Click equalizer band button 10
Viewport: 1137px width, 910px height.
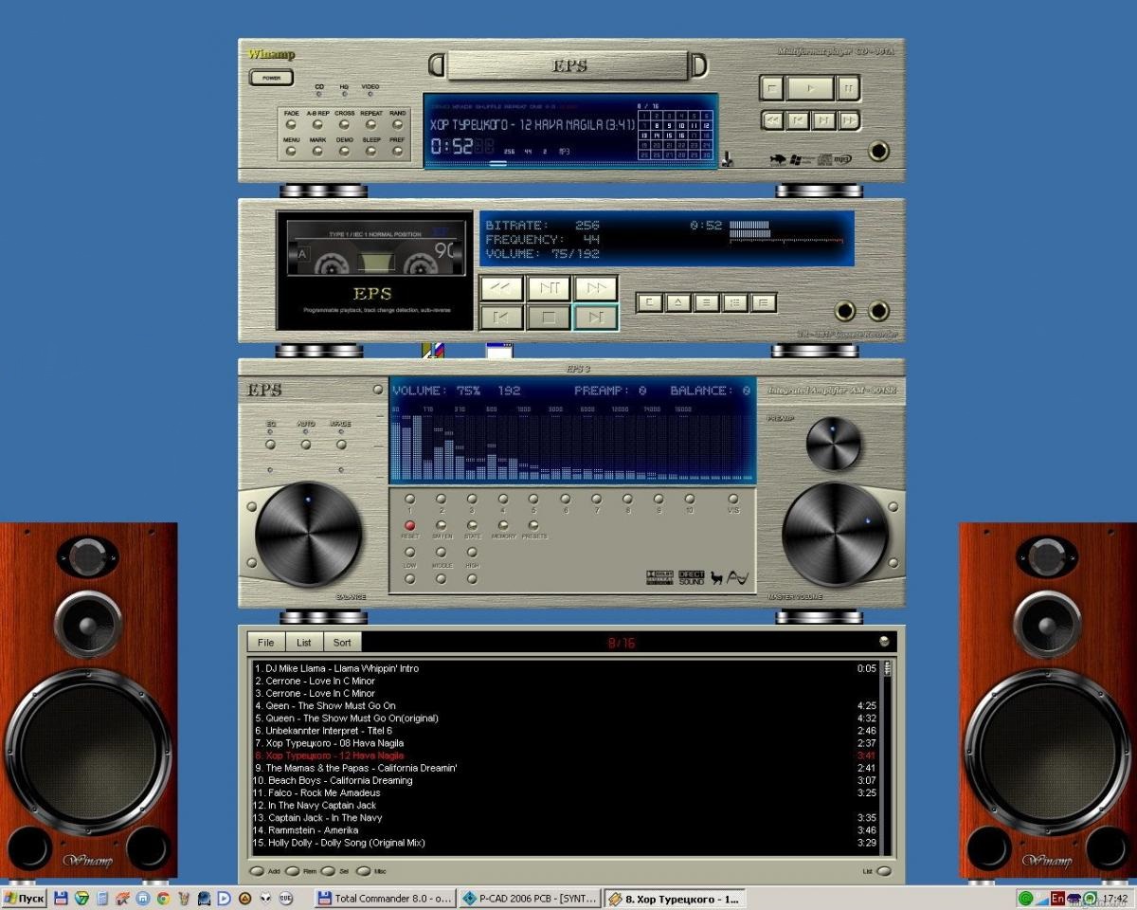click(689, 499)
